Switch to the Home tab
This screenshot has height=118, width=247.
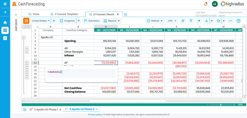tap(34, 14)
